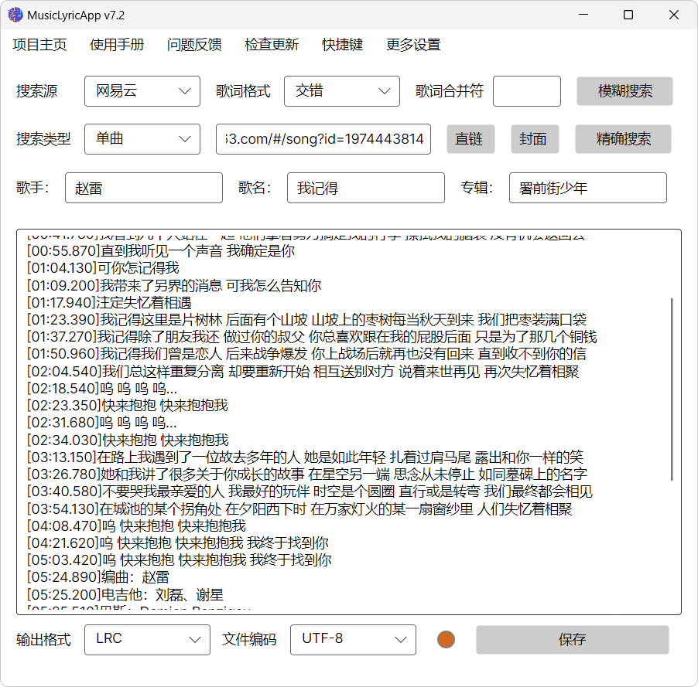Expand the 搜索类型 single-song dropdown
Image resolution: width=698 pixels, height=687 pixels.
tap(142, 139)
